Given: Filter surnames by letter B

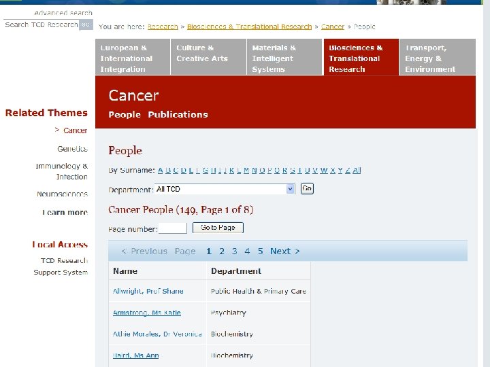Looking at the screenshot, I should pos(168,171).
